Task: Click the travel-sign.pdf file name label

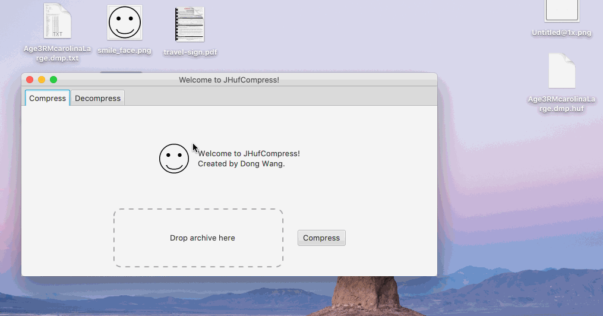Action: (190, 52)
